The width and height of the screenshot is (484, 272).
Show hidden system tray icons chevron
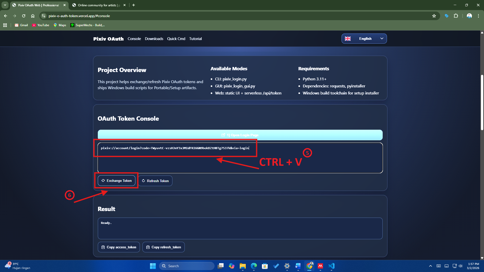coord(431,266)
